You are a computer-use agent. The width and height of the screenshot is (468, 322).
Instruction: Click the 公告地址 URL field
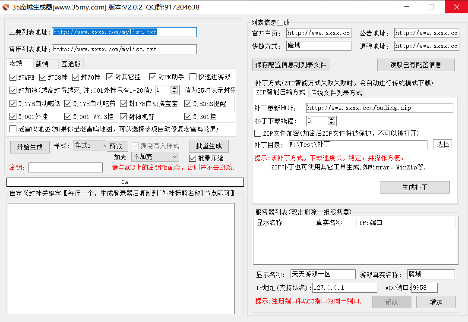click(427, 33)
